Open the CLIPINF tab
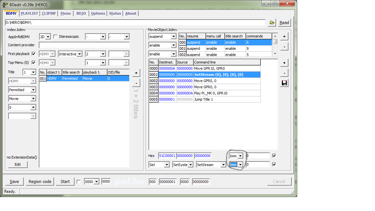Screen dimensions: 375x211 tap(49, 13)
